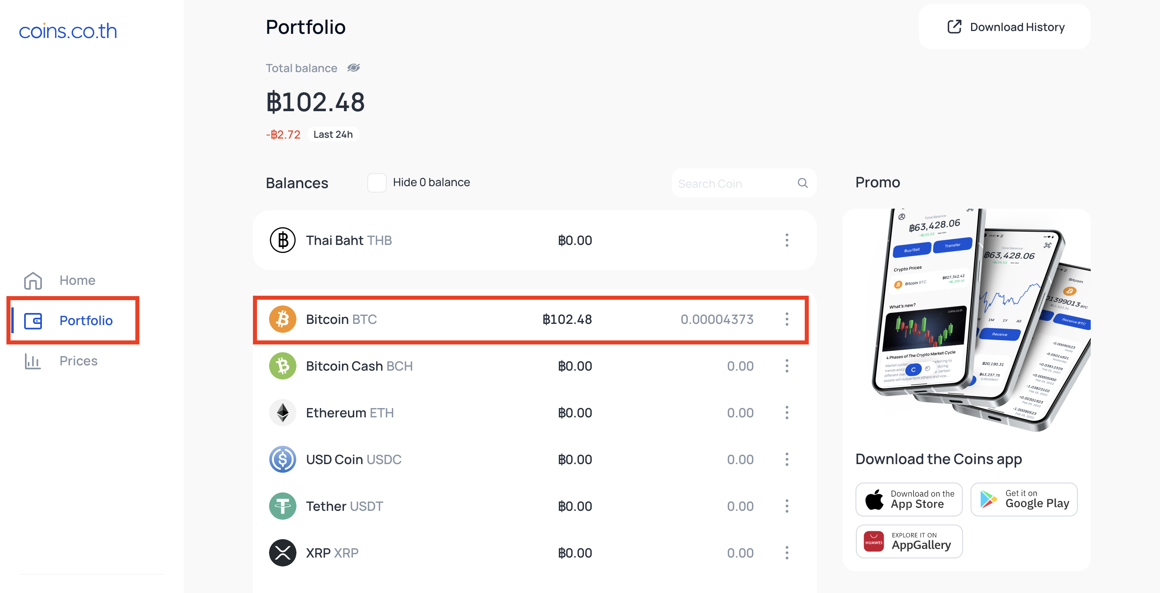Click Download on the App Store badge
Image resolution: width=1160 pixels, height=593 pixels.
(909, 500)
